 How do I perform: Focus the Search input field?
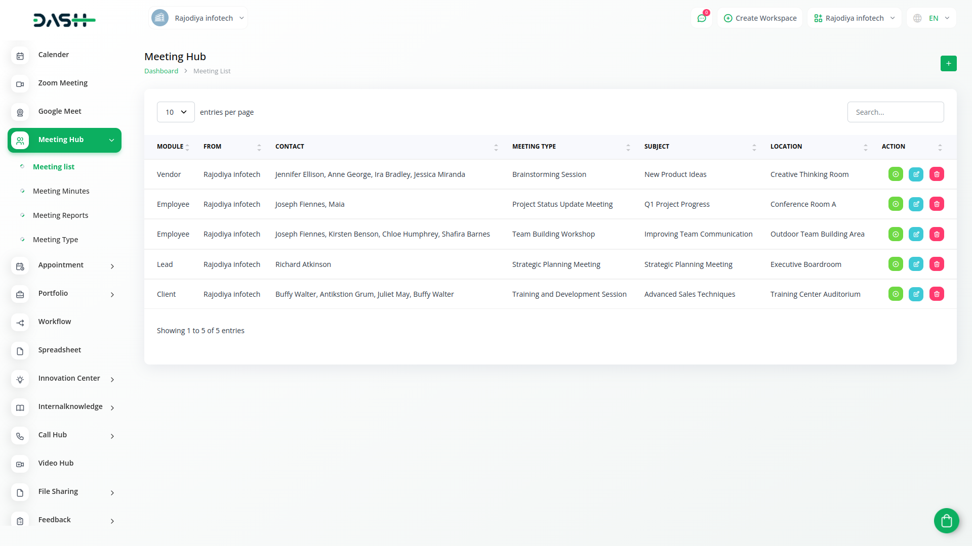[895, 112]
